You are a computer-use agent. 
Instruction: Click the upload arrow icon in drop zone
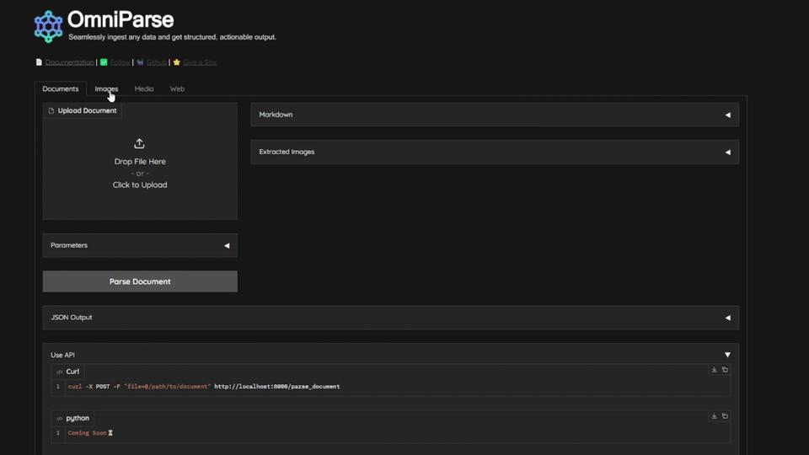click(140, 144)
